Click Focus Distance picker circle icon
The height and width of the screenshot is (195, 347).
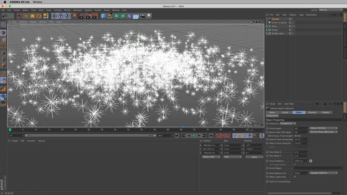(x=311, y=161)
